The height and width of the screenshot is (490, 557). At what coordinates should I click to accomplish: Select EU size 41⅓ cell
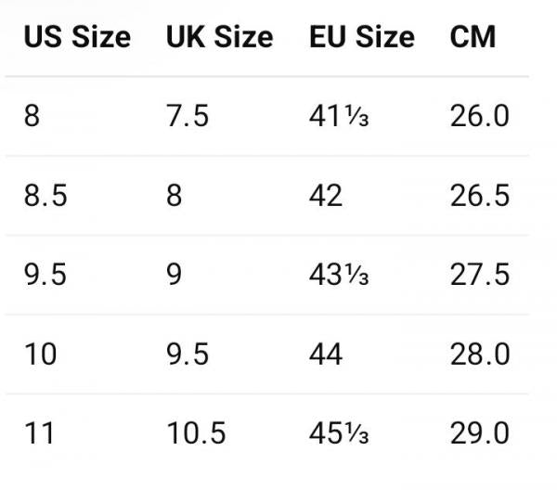coord(339,116)
